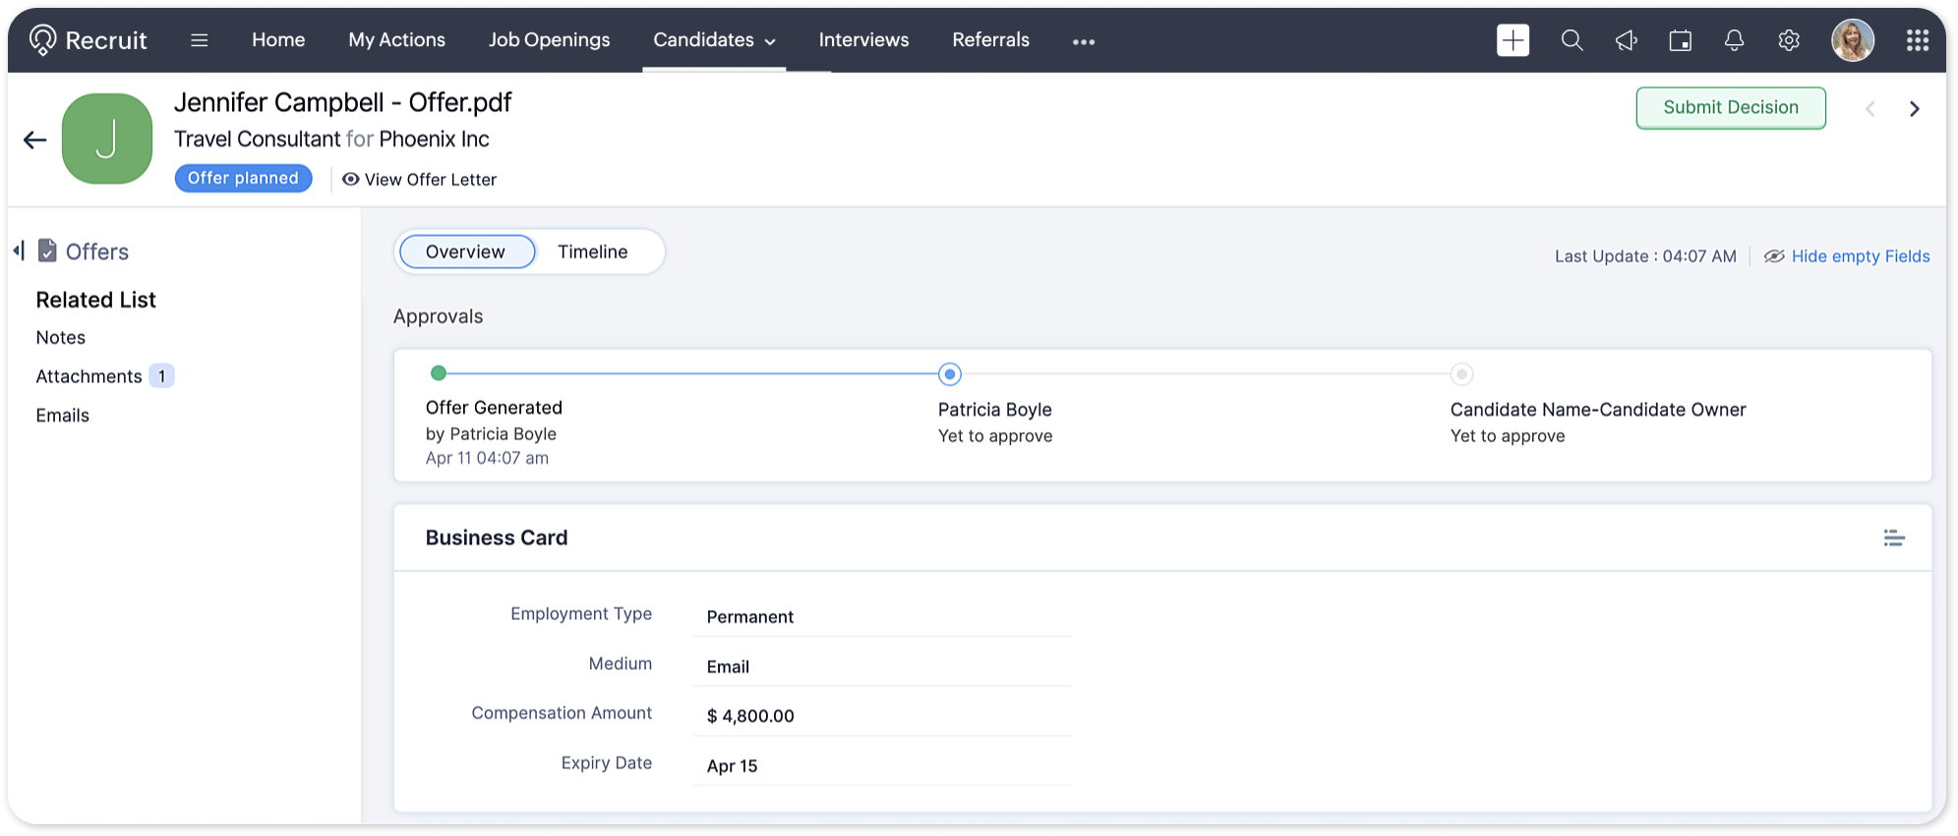
Task: Toggle Hide empty Fields
Action: 1847,256
